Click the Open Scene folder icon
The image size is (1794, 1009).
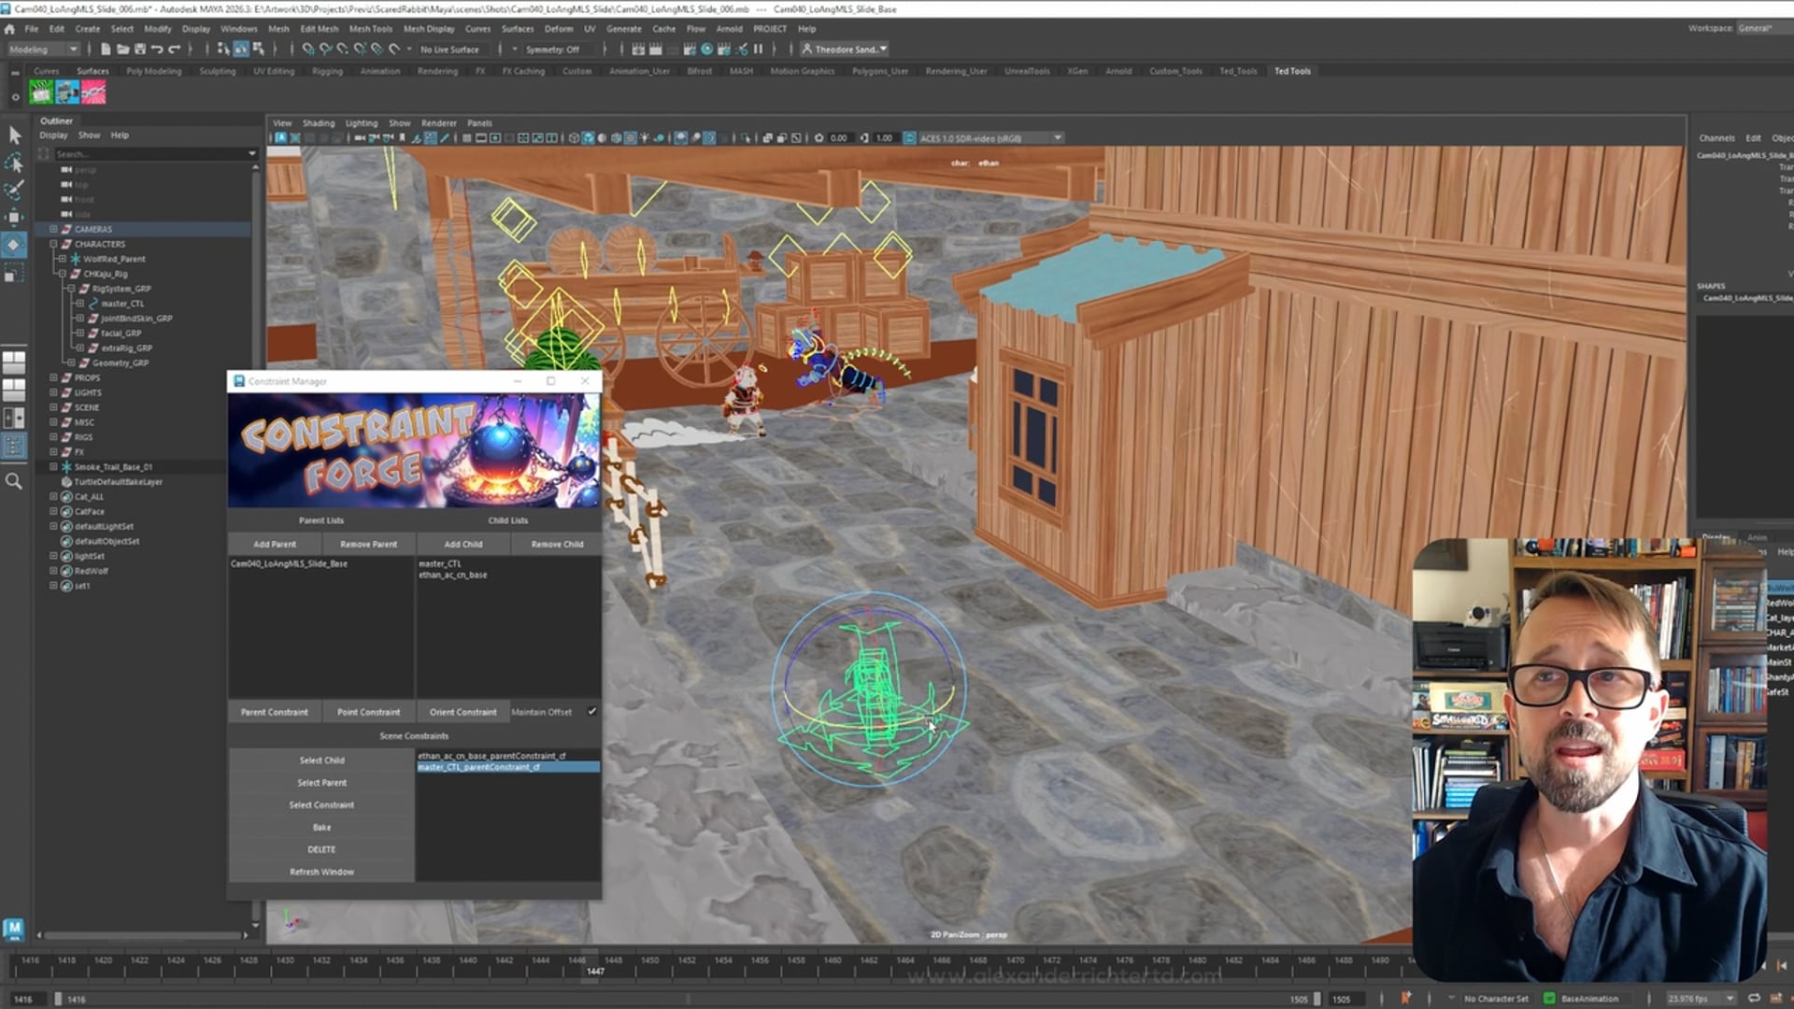[x=122, y=50]
